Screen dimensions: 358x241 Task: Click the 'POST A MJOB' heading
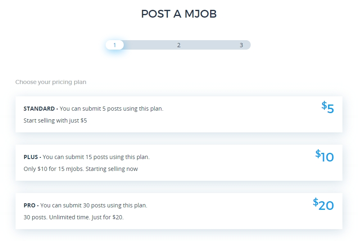pos(179,14)
